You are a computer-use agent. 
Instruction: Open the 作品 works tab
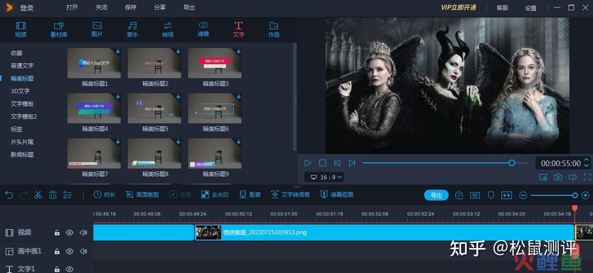pyautogui.click(x=274, y=29)
